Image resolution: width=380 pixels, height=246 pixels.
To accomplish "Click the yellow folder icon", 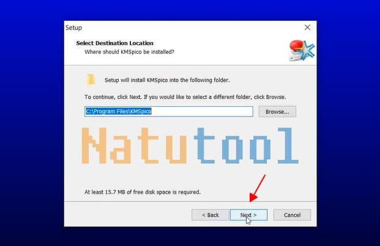I will pos(91,80).
